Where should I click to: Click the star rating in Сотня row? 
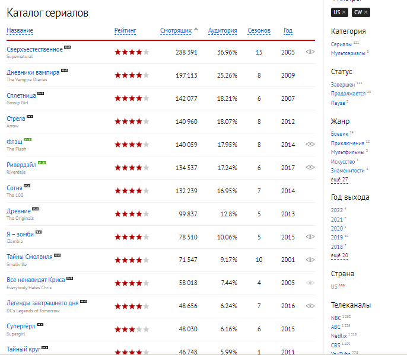pos(132,191)
